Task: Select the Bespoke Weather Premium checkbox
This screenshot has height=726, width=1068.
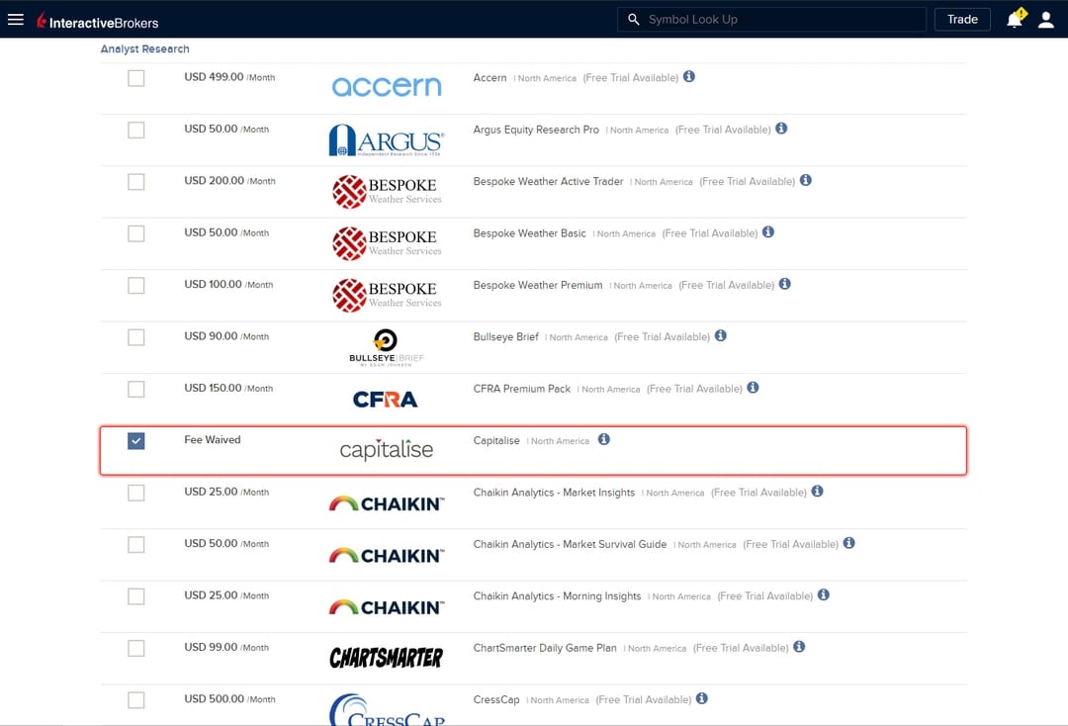Action: coord(136,286)
